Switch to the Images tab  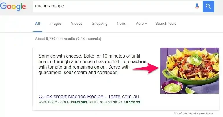[x=55, y=23]
